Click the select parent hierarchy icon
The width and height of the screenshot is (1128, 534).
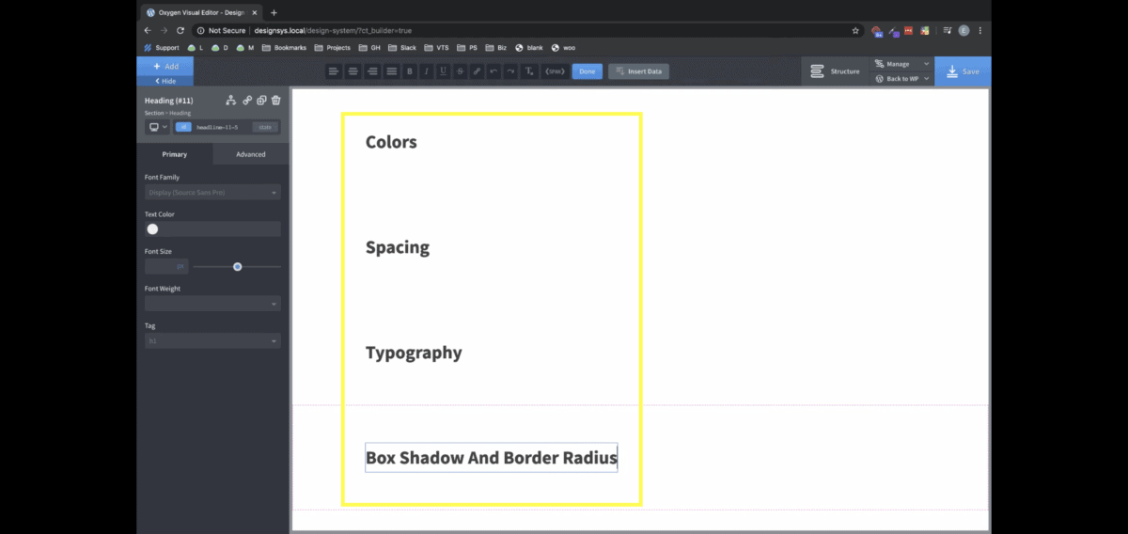click(x=231, y=101)
